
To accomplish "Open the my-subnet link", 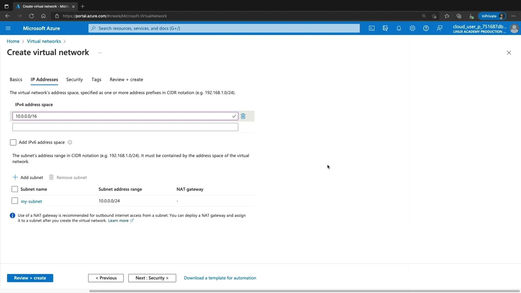I will (x=31, y=201).
